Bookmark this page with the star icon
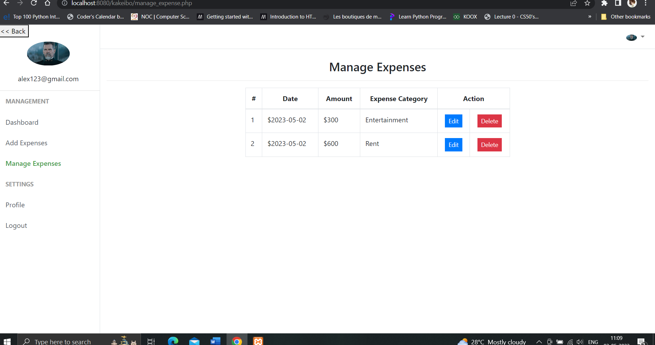 (587, 3)
